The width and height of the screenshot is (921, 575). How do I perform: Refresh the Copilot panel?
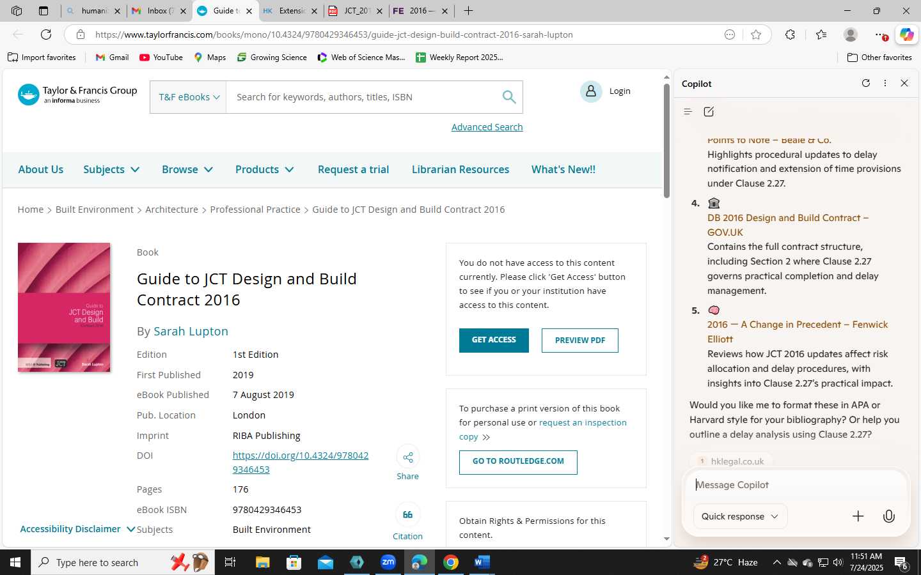pos(866,83)
